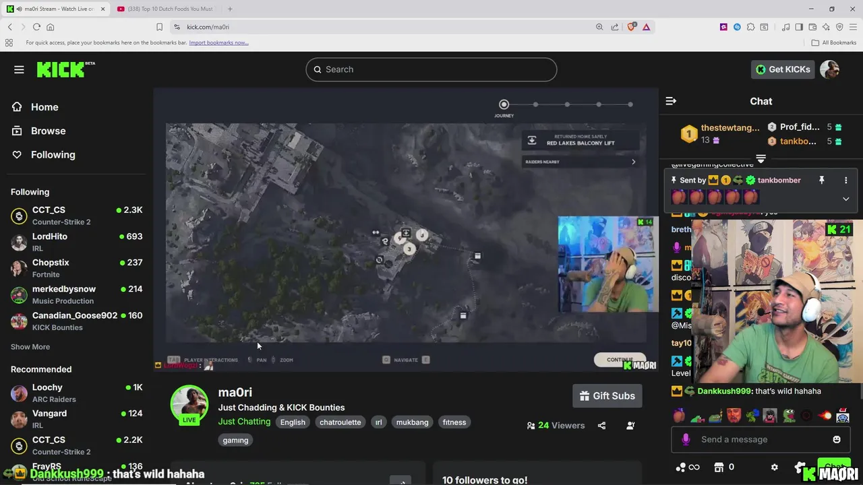The image size is (863, 485).
Task: Open the LordHito channel in the sidebar
Action: pyautogui.click(x=76, y=242)
